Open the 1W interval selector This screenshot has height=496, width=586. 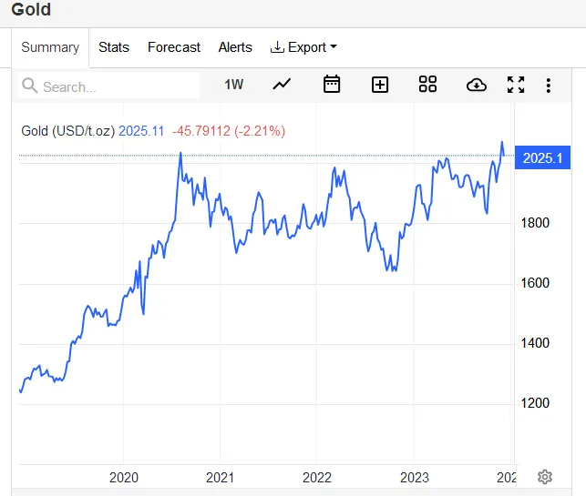pyautogui.click(x=234, y=85)
